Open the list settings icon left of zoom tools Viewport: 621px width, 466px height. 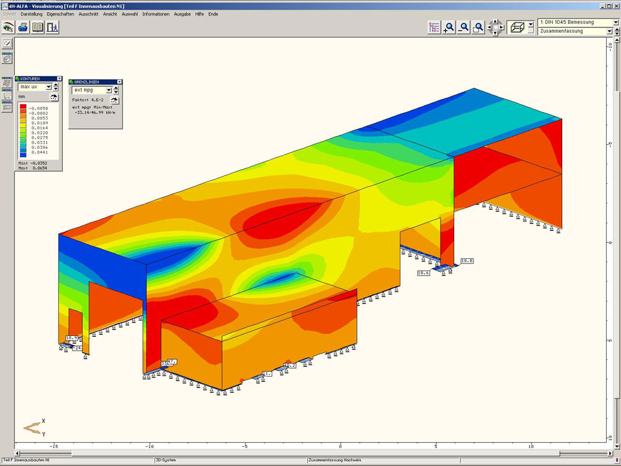[433, 27]
